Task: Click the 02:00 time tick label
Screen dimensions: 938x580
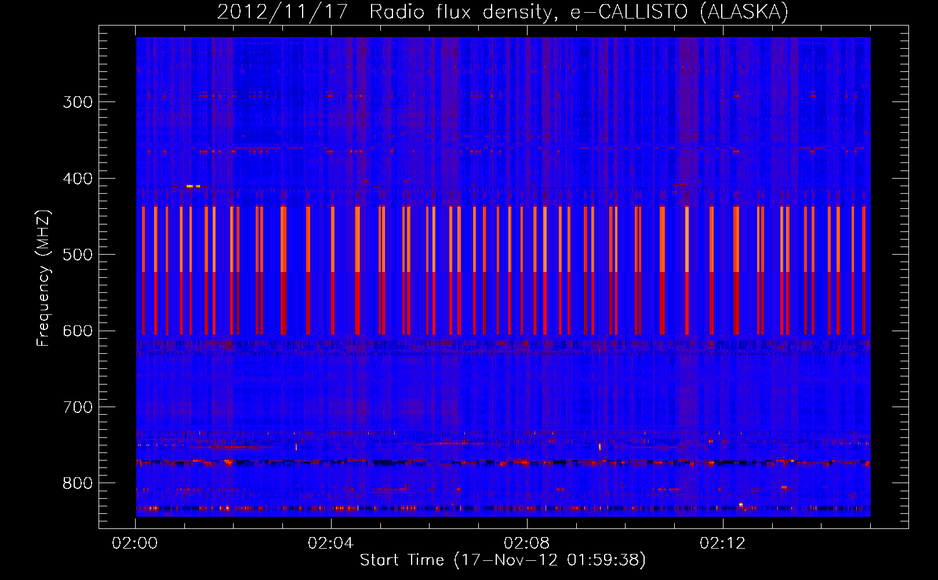Action: 135,543
